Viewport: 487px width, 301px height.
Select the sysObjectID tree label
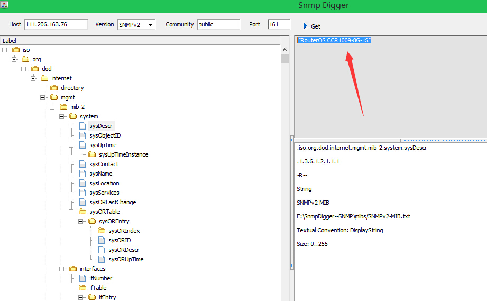click(105, 135)
